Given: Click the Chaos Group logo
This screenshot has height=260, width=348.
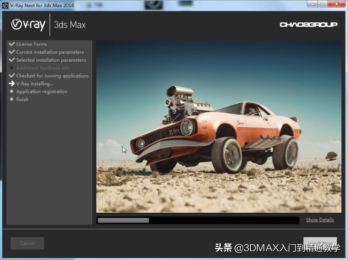Looking at the screenshot, I should click(x=309, y=25).
